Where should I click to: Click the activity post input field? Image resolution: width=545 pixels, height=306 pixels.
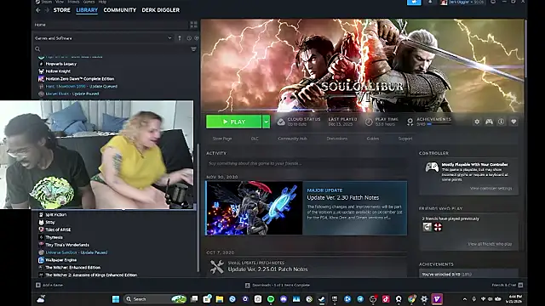pyautogui.click(x=307, y=163)
